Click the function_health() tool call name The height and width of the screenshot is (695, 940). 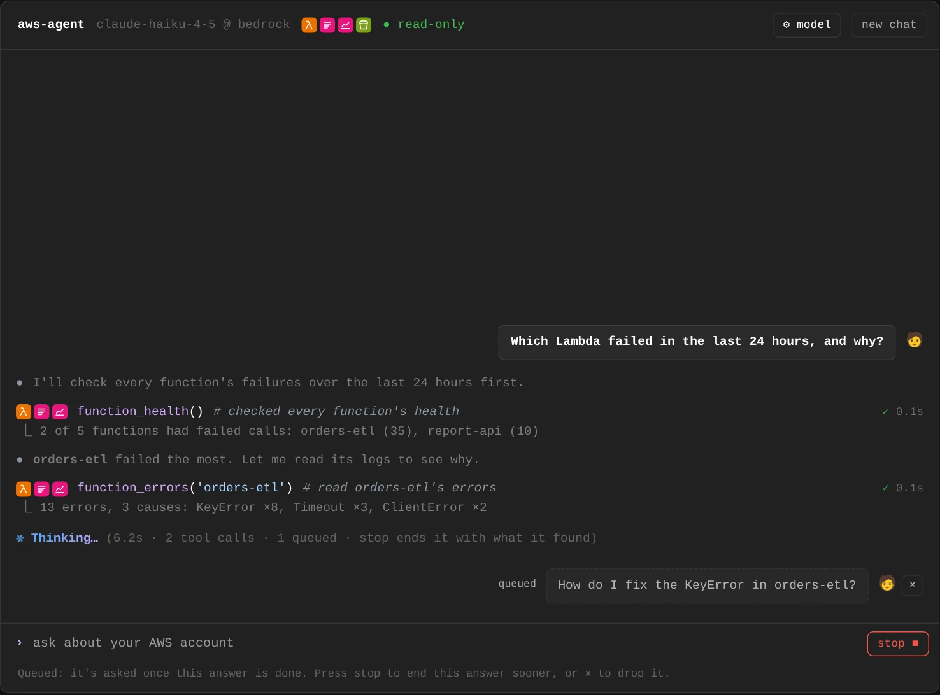pyautogui.click(x=140, y=412)
